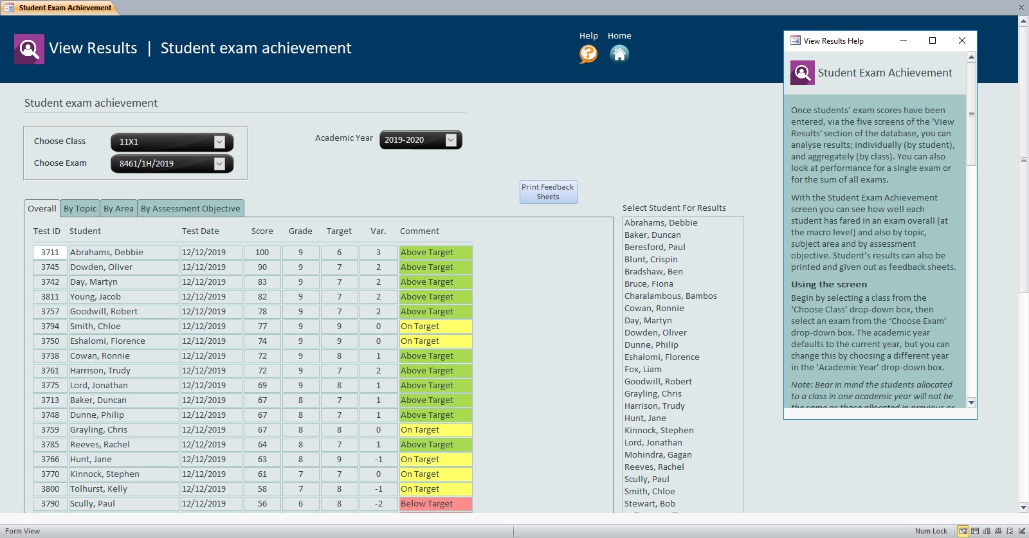Viewport: 1029px width, 538px height.
Task: Switch to Form View in status bar
Action: coord(963,531)
